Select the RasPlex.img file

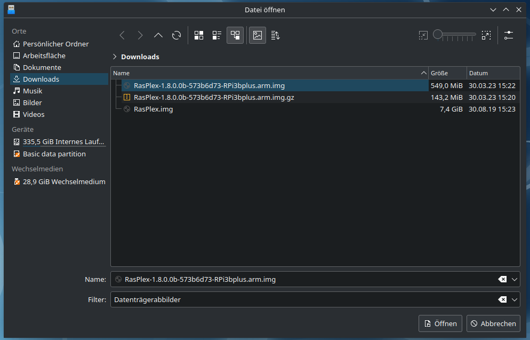coord(275,109)
